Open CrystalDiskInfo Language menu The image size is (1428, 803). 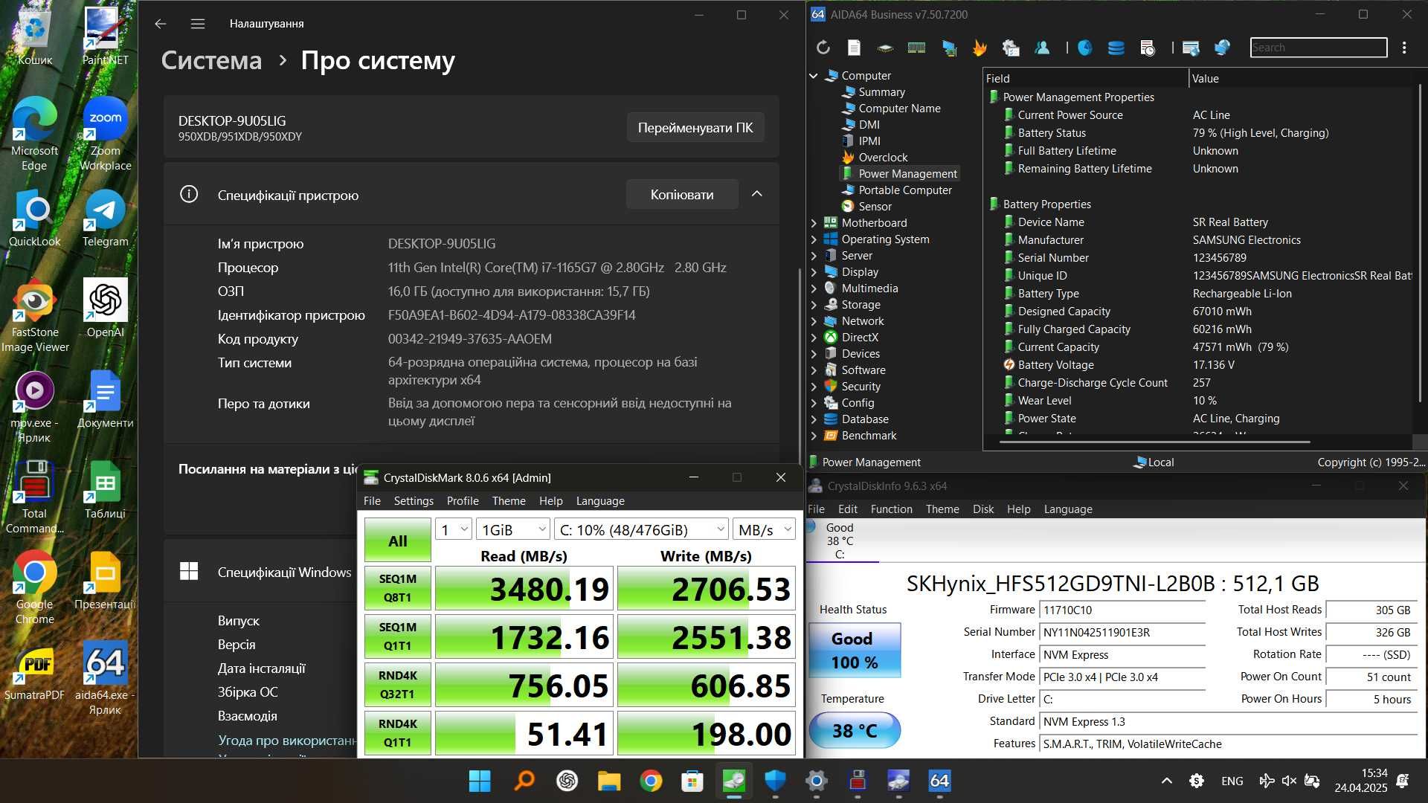(1068, 509)
